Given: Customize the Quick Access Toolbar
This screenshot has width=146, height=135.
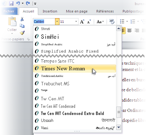Looking at the screenshot, I should [x=35, y=4].
